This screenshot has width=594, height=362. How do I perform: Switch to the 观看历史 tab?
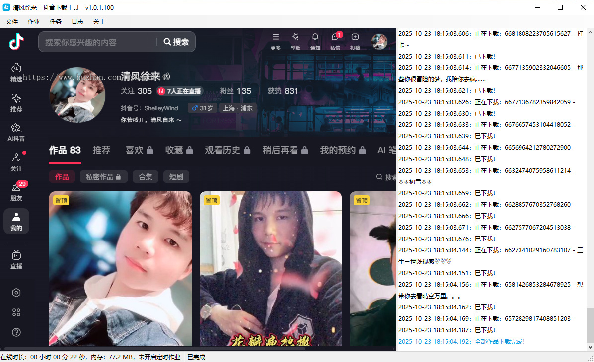(x=227, y=151)
